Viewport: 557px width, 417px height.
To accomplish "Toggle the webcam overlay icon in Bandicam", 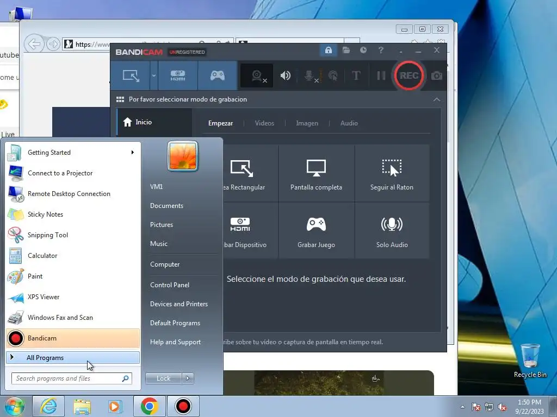I will pyautogui.click(x=257, y=75).
